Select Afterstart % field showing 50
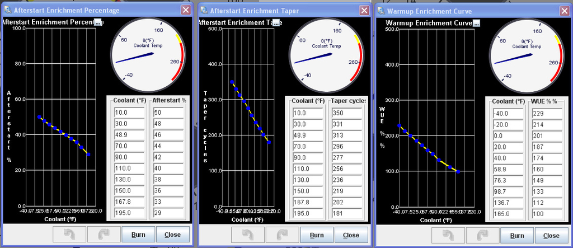 [x=168, y=113]
